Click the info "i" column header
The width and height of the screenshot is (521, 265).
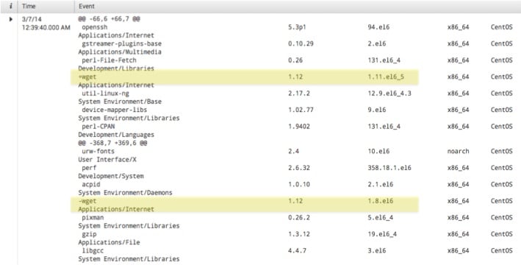(x=10, y=6)
